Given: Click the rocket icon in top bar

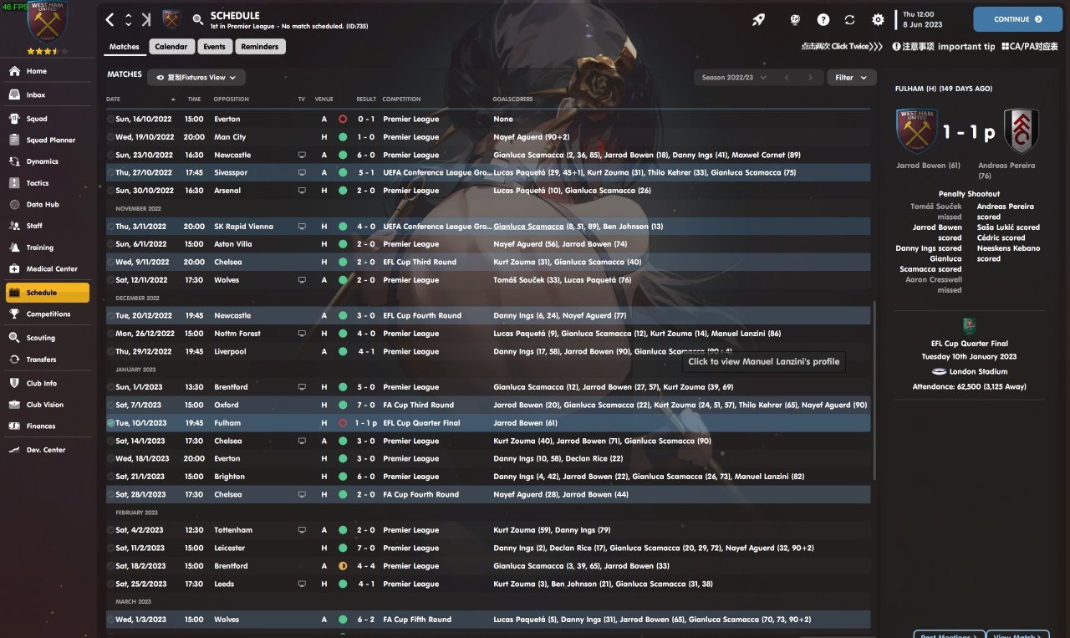Looking at the screenshot, I should pos(759,19).
